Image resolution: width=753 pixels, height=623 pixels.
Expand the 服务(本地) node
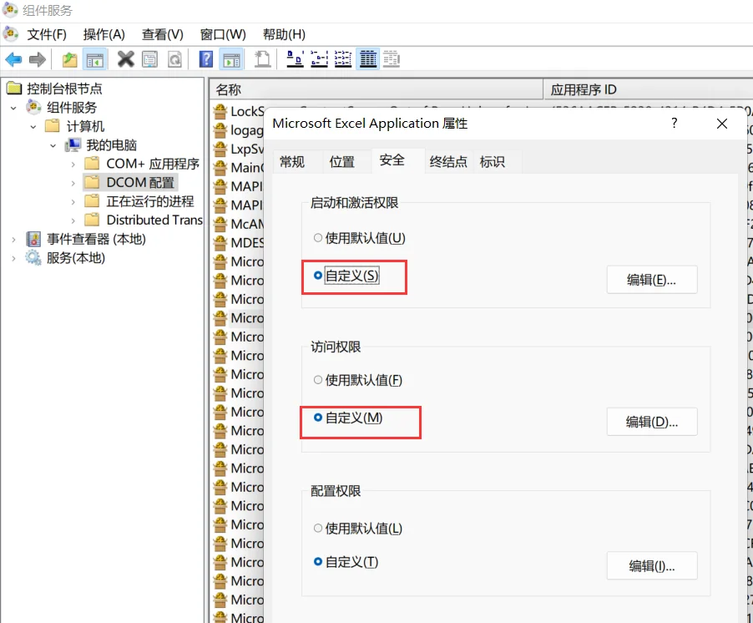click(14, 258)
